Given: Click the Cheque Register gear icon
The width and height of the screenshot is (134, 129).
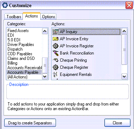Looking at the screenshot, I should [x=56, y=67].
